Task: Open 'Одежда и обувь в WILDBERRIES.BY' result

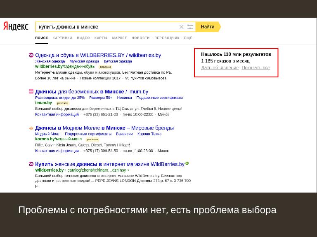Action: pyautogui.click(x=98, y=55)
